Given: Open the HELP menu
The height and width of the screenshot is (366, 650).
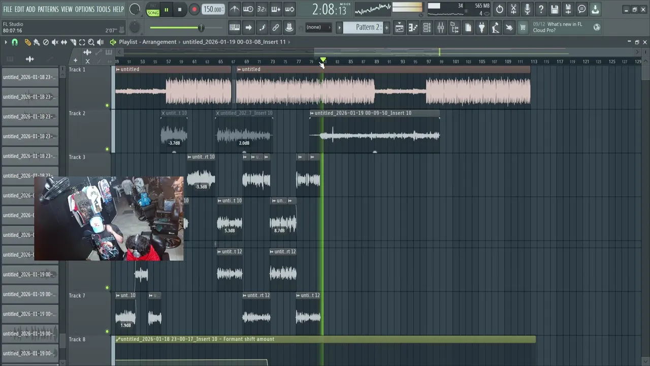Looking at the screenshot, I should pyautogui.click(x=118, y=9).
